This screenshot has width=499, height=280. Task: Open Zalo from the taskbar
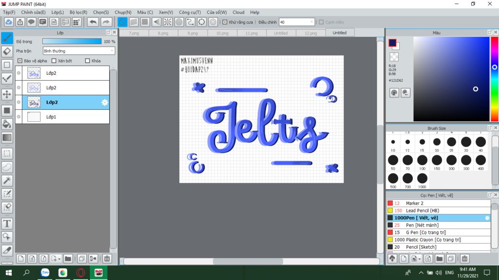[45, 273]
